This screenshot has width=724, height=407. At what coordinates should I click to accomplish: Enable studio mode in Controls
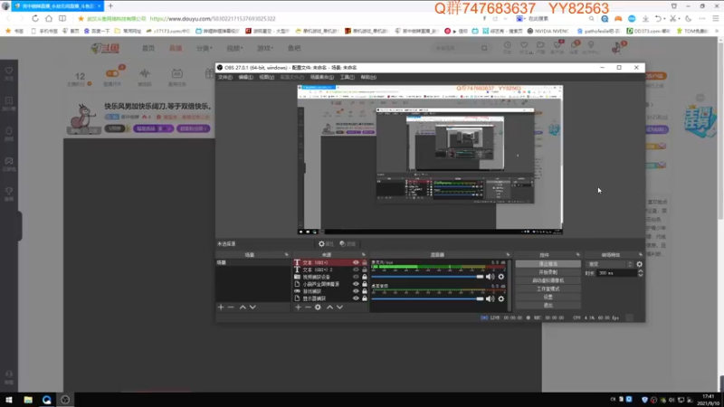548,289
